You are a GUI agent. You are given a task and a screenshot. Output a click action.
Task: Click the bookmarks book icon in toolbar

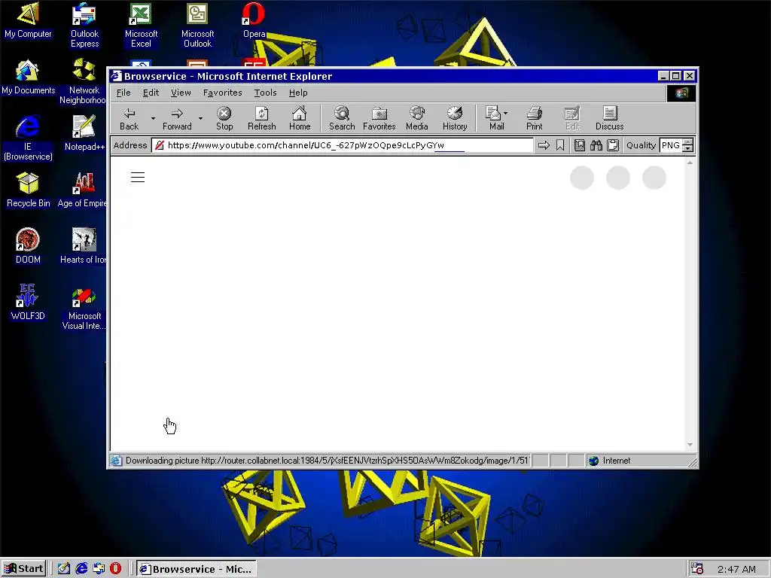[x=580, y=145]
